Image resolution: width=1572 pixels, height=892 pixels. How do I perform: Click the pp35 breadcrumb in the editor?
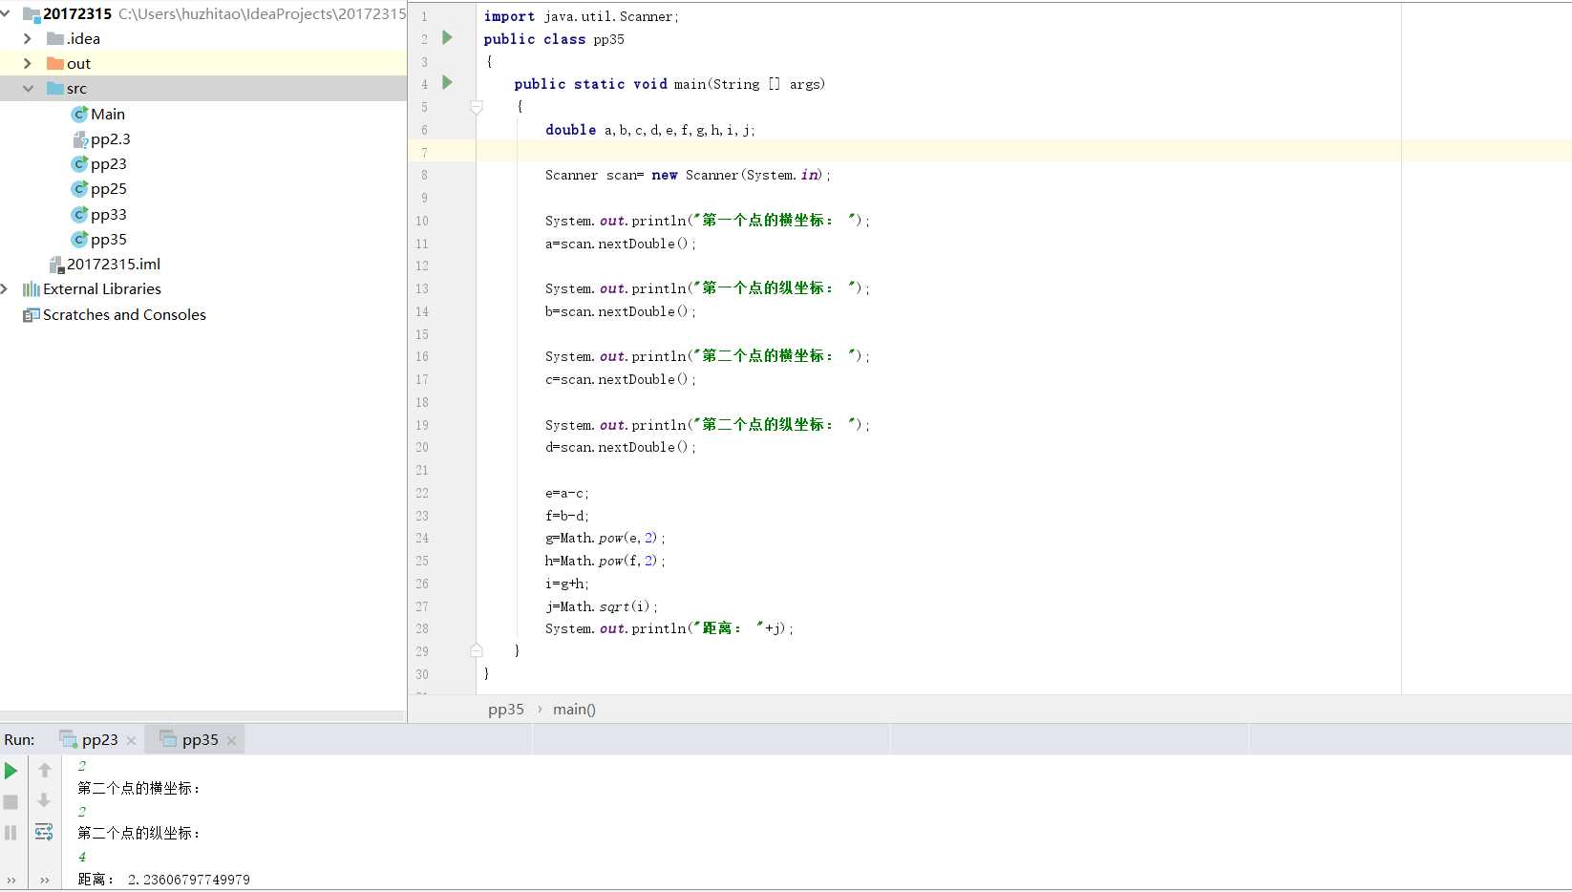506,709
